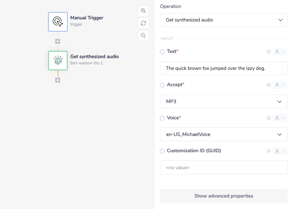Click the plus below Get synthesized audio
This screenshot has width=292, height=209.
click(58, 80)
